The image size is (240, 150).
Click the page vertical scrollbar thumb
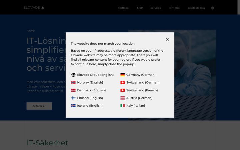[239, 7]
